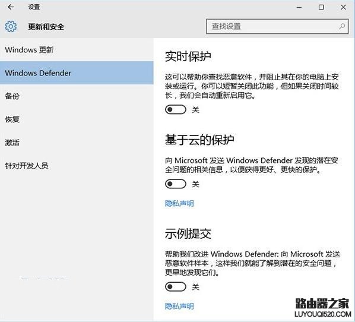
Task: Click the 实时保护 heading
Action: (x=188, y=56)
